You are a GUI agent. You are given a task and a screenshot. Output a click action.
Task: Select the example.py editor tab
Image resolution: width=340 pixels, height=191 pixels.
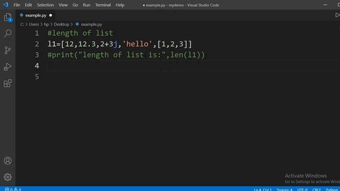click(36, 15)
